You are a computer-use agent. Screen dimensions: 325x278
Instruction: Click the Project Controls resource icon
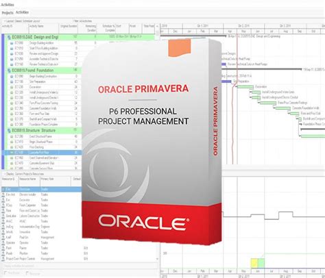point(3,259)
